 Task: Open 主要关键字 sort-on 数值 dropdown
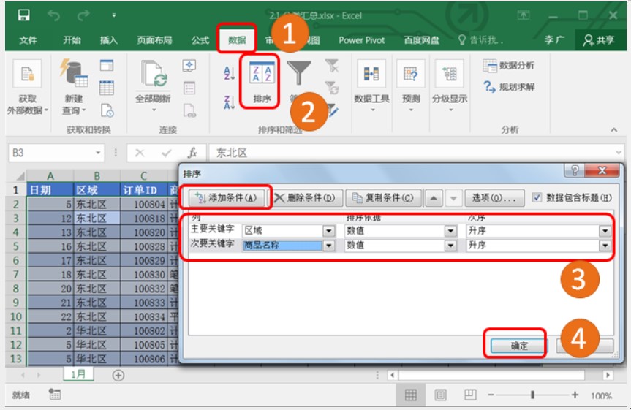(450, 231)
